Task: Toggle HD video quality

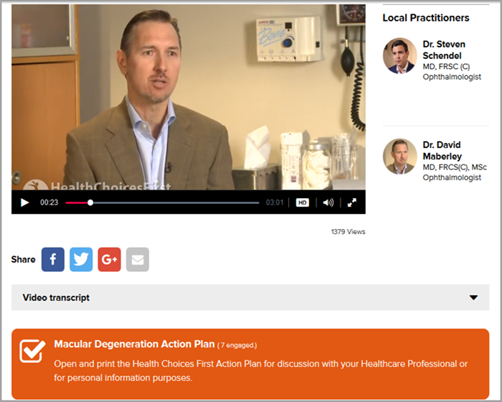Action: [302, 202]
